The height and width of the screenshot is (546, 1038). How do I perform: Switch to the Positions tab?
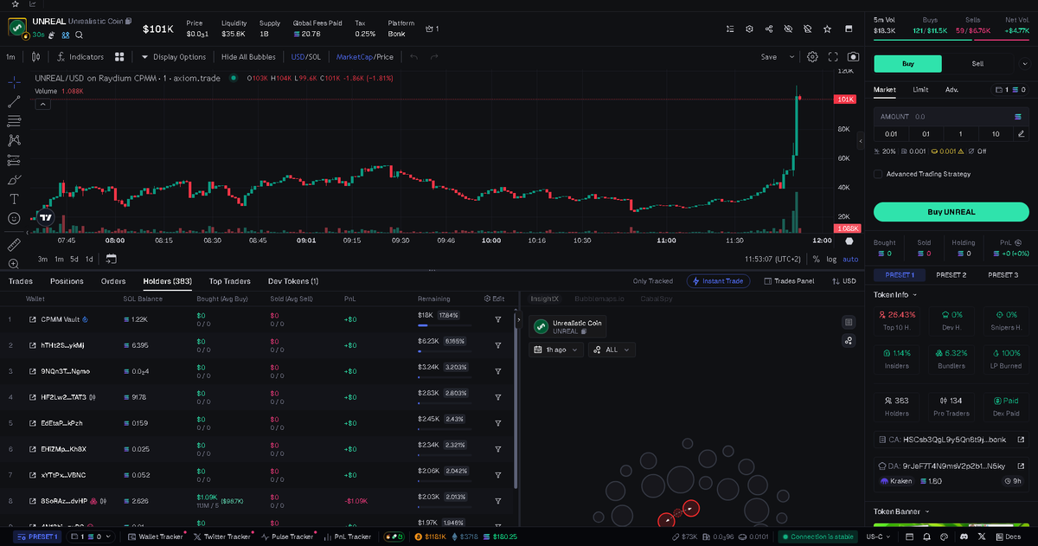click(67, 281)
